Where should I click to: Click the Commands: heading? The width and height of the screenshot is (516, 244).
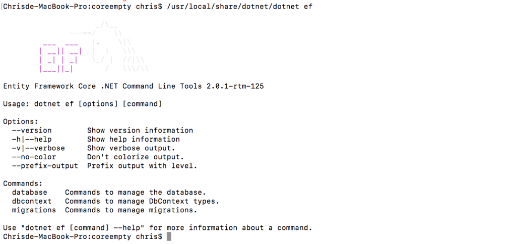[x=23, y=184]
